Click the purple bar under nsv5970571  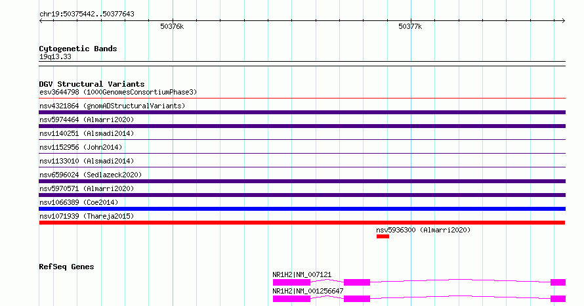click(302, 195)
